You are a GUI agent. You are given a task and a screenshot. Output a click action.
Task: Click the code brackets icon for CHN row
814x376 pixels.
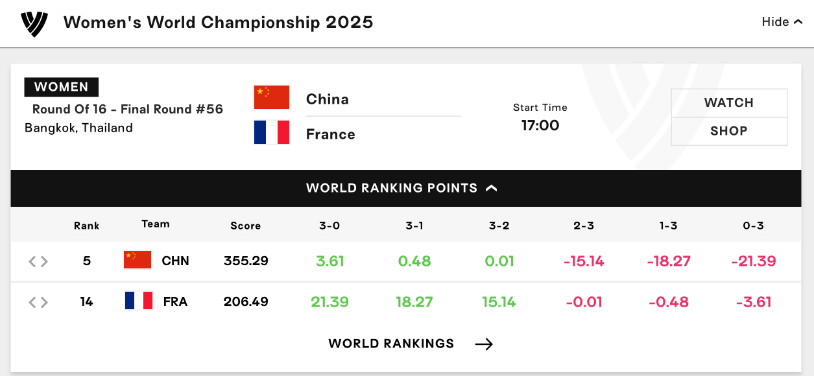[38, 261]
